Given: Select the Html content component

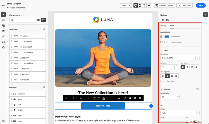Looking at the screenshot, I should click(x=28, y=116).
